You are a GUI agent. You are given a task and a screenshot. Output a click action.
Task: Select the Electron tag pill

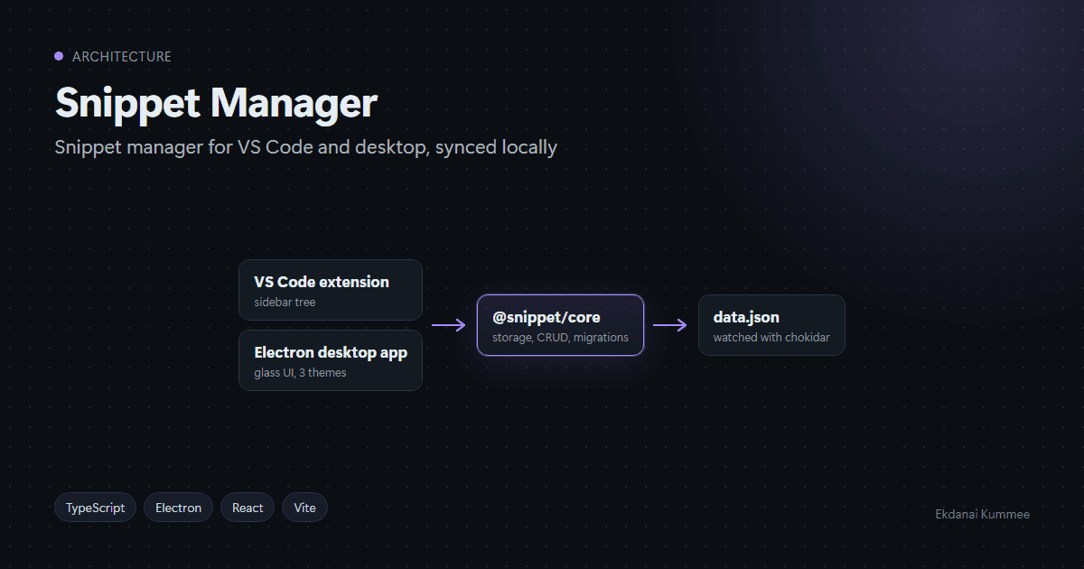[x=179, y=508]
